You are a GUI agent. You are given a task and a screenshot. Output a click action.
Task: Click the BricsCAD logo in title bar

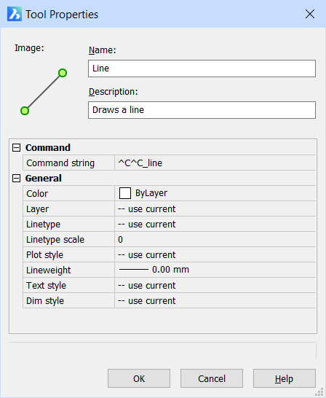(x=15, y=14)
